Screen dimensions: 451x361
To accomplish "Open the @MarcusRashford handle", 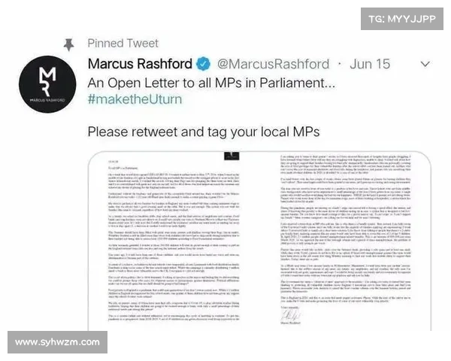I will [274, 64].
